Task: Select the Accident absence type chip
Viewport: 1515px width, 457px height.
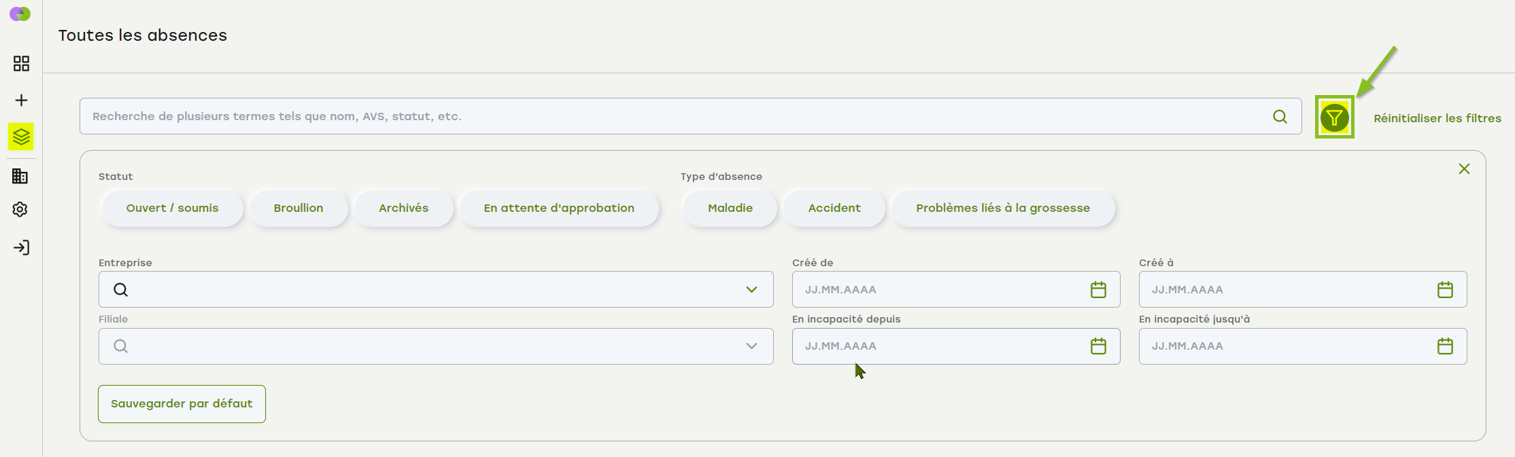Action: 834,208
